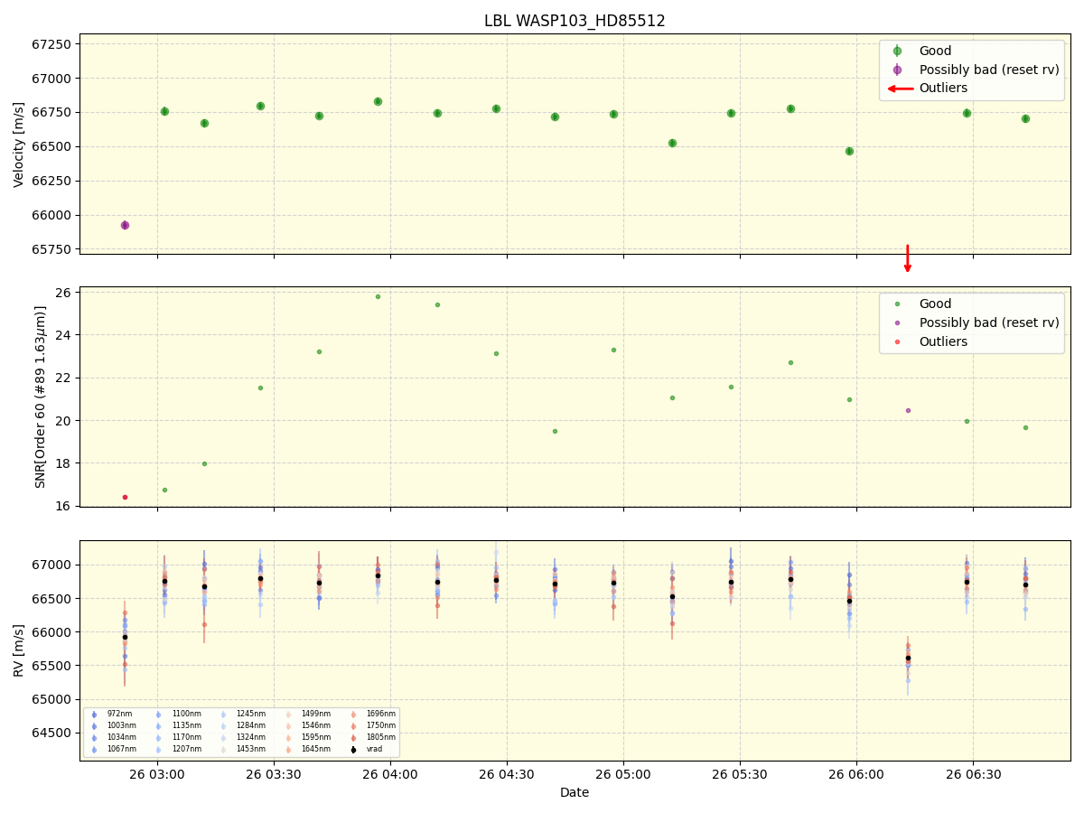Click the '1034nm' legend entry

click(122, 737)
